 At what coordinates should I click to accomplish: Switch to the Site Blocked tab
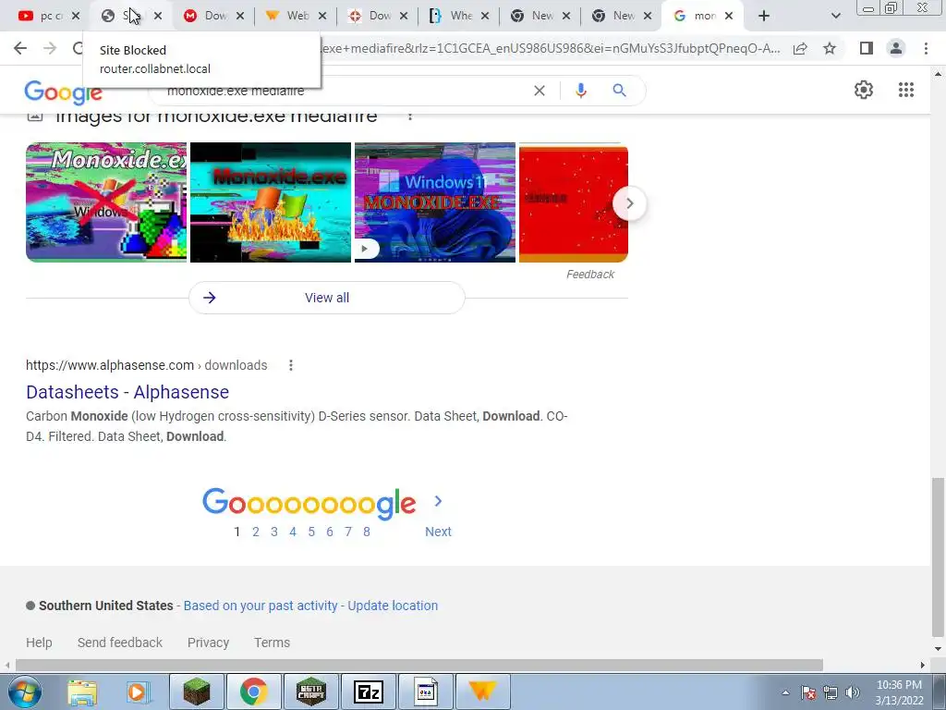(x=124, y=16)
